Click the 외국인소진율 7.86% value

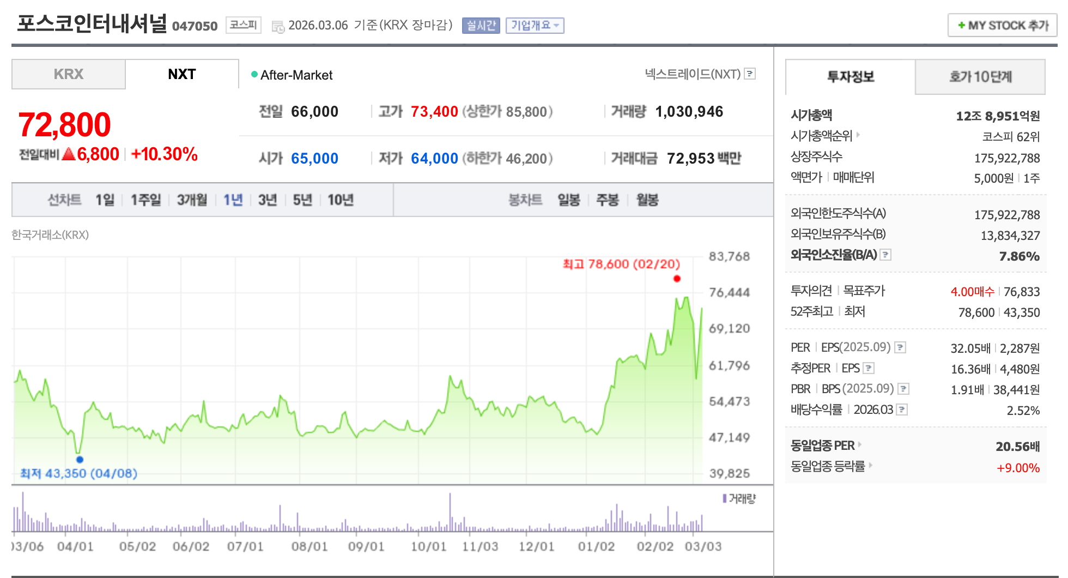pyautogui.click(x=1019, y=256)
